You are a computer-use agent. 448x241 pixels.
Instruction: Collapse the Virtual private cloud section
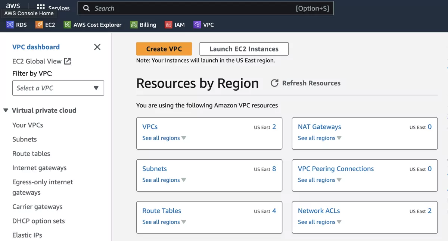pos(6,110)
